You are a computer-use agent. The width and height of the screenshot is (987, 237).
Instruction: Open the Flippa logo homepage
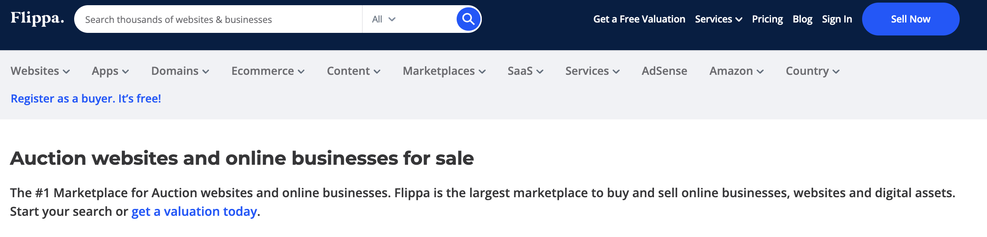click(x=37, y=19)
